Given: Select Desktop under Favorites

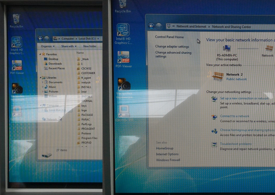Looking at the screenshot, I should click(53, 59).
